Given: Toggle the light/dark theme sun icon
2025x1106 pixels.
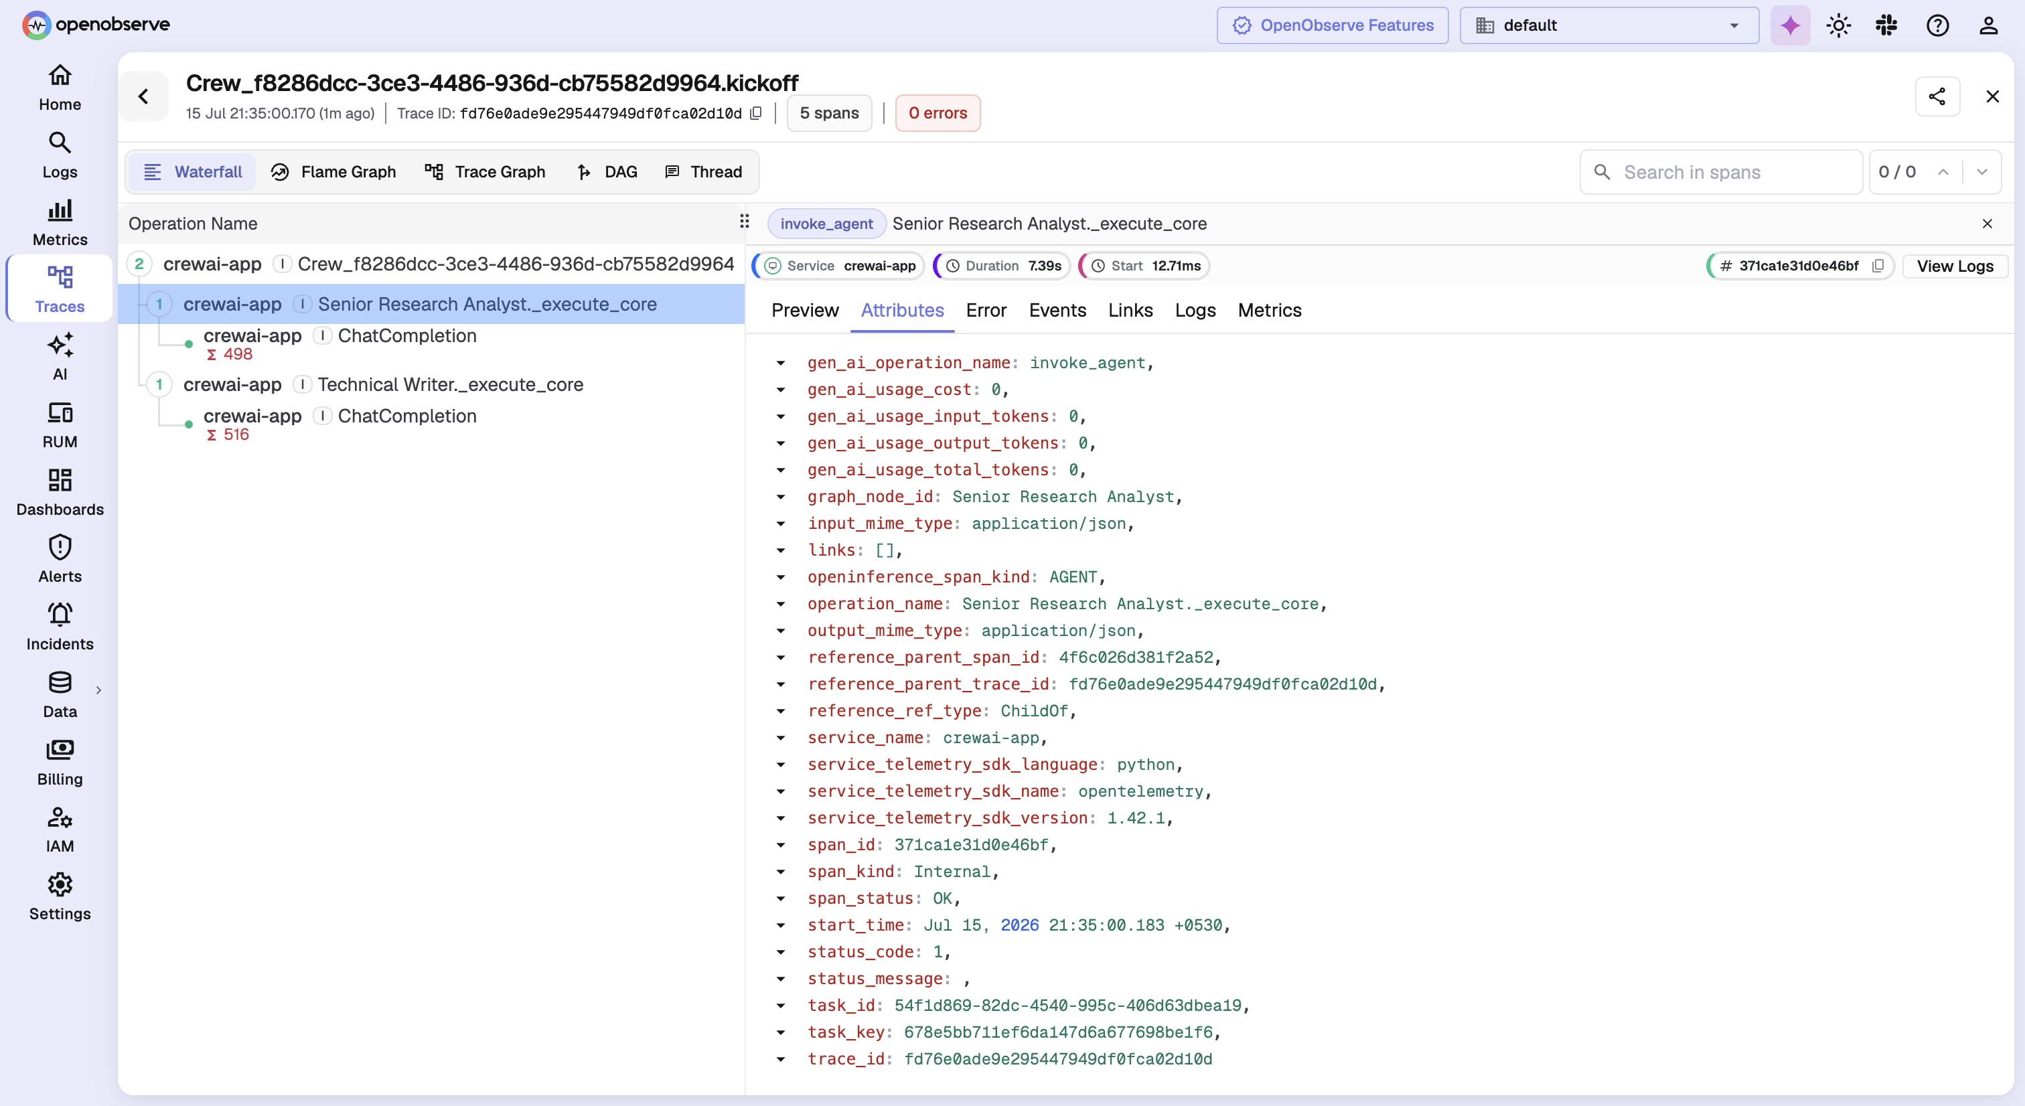Looking at the screenshot, I should point(1838,25).
